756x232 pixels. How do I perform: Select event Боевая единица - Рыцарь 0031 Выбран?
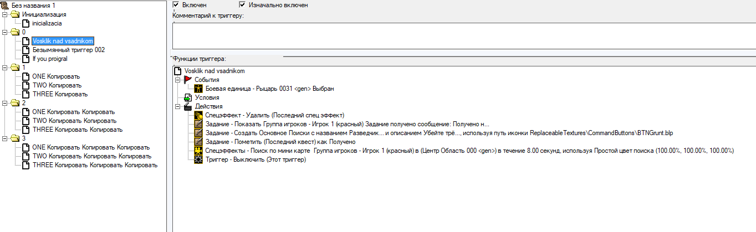(270, 89)
